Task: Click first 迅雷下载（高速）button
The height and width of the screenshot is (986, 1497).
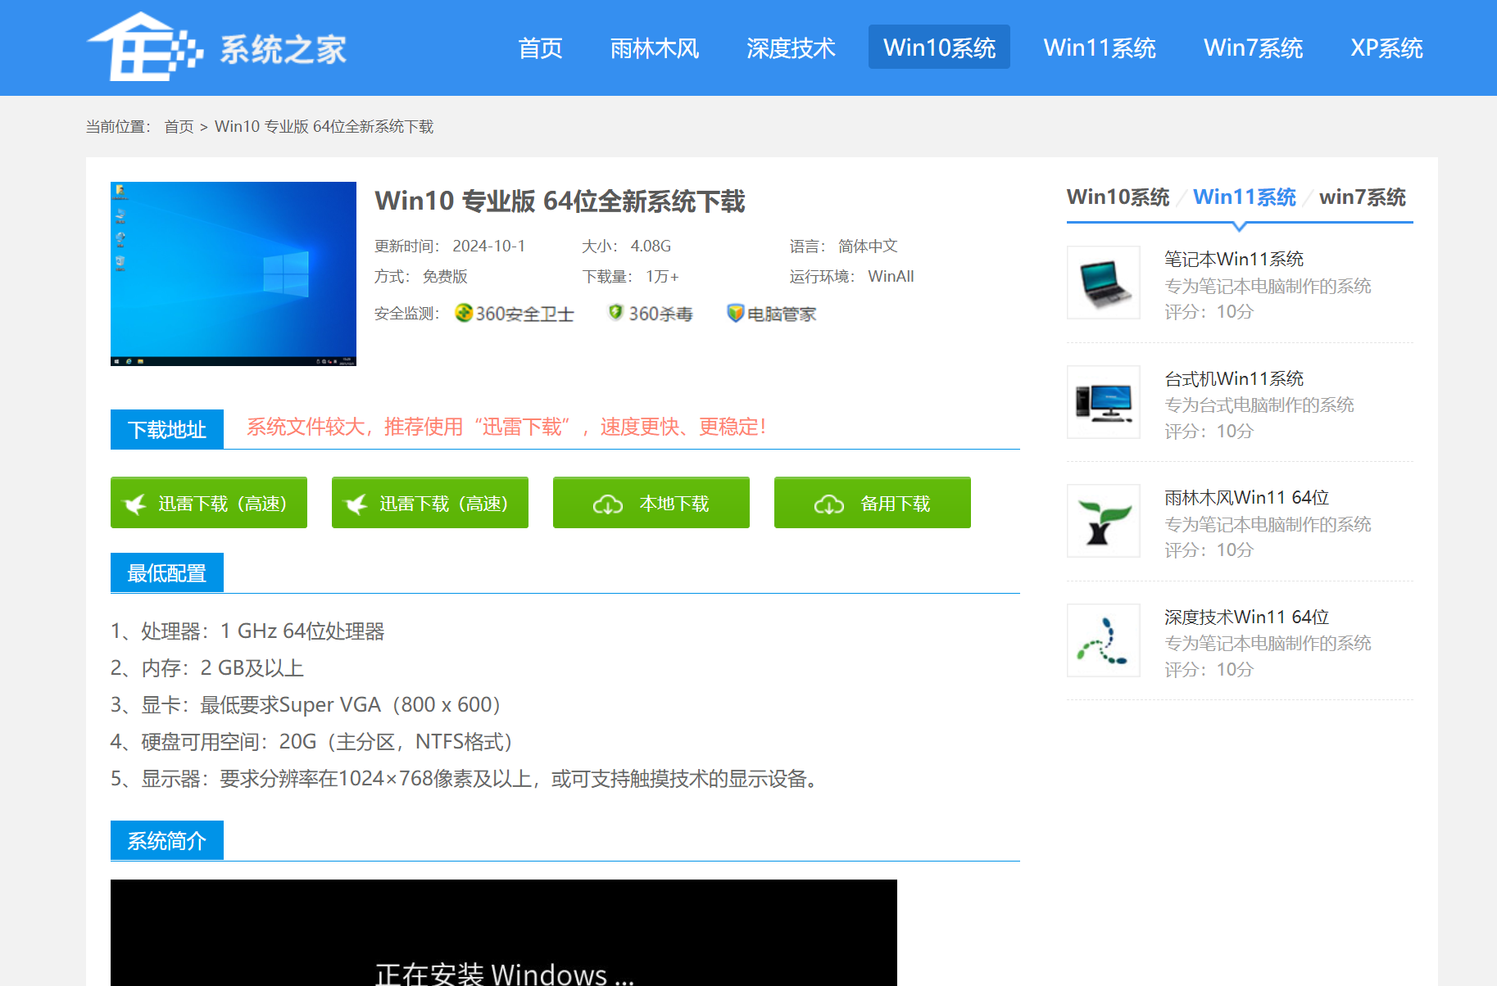Action: click(209, 503)
